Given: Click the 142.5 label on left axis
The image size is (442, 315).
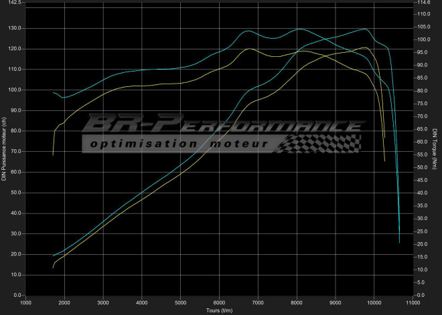Looking at the screenshot, I should [x=14, y=3].
